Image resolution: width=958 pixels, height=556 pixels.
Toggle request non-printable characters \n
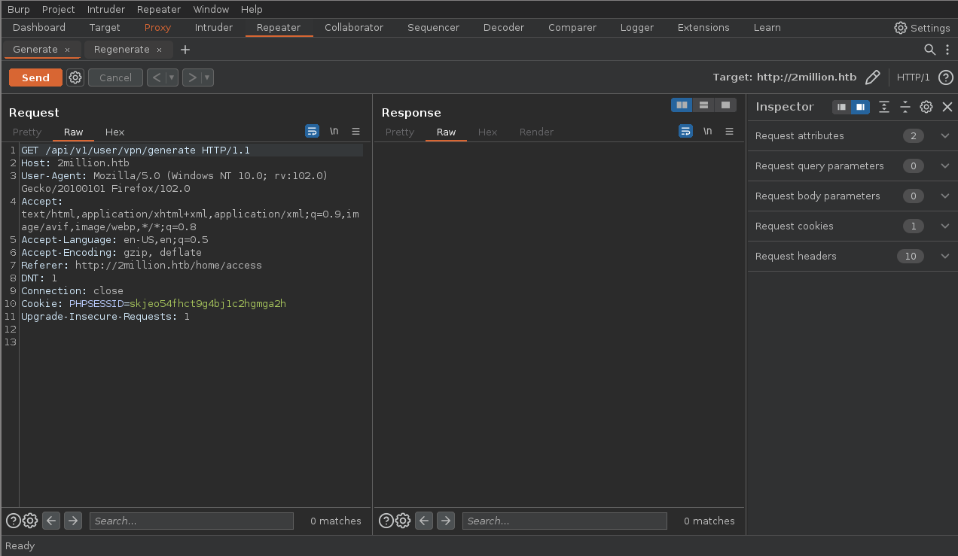[334, 131]
